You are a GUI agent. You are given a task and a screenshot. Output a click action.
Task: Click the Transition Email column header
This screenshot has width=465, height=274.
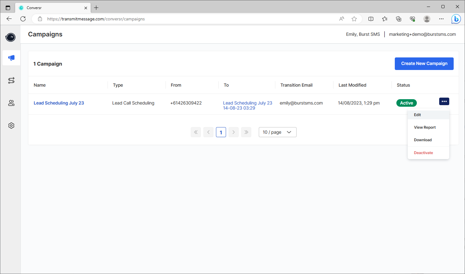click(x=297, y=85)
